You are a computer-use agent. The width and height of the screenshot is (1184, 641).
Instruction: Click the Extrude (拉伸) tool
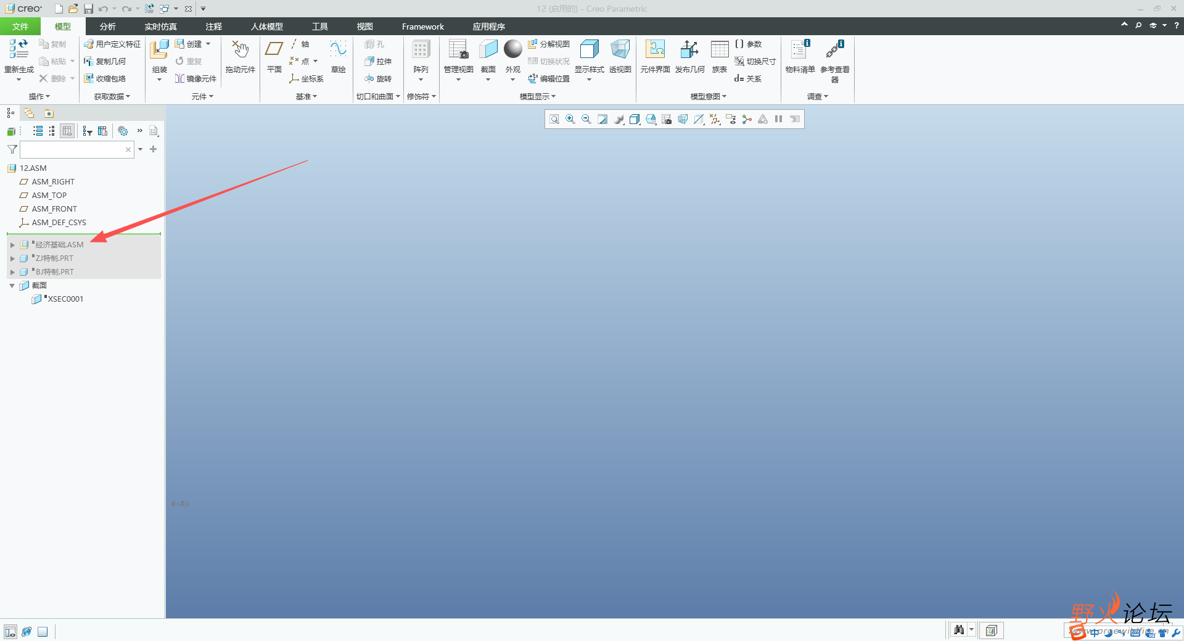tap(378, 61)
